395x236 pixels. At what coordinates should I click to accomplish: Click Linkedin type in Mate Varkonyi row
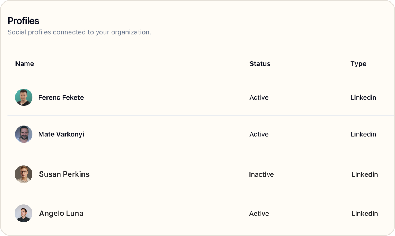tap(363, 134)
